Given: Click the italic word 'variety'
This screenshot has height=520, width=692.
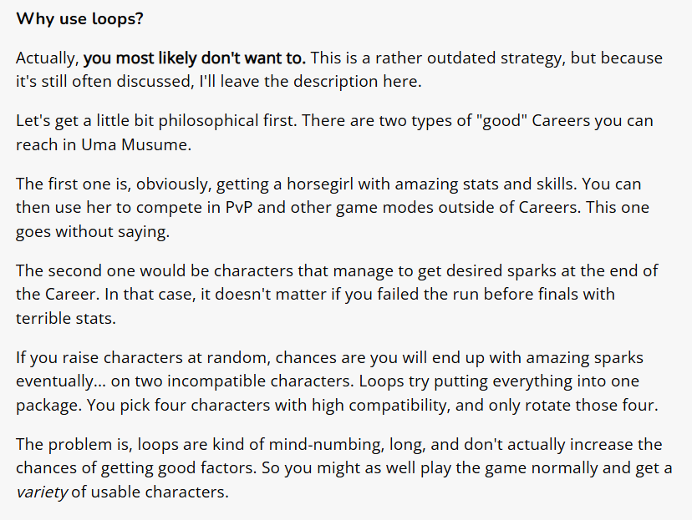Looking at the screenshot, I should pyautogui.click(x=42, y=492).
